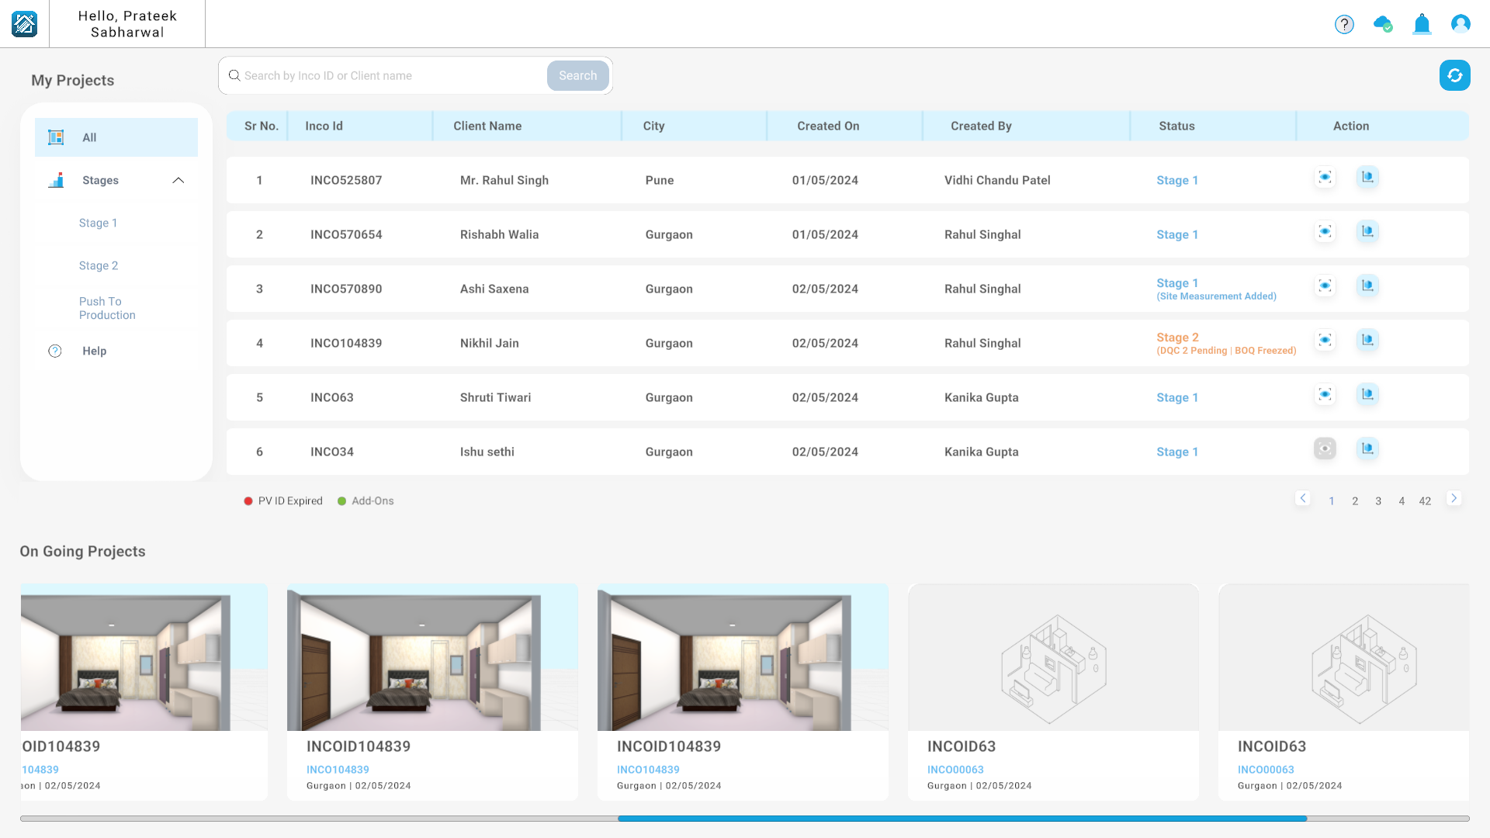Click the All projects tab in sidebar
1490x838 pixels.
coord(116,137)
